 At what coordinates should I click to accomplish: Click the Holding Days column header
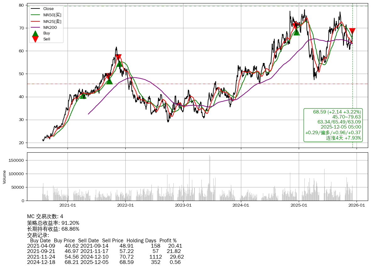141,241
